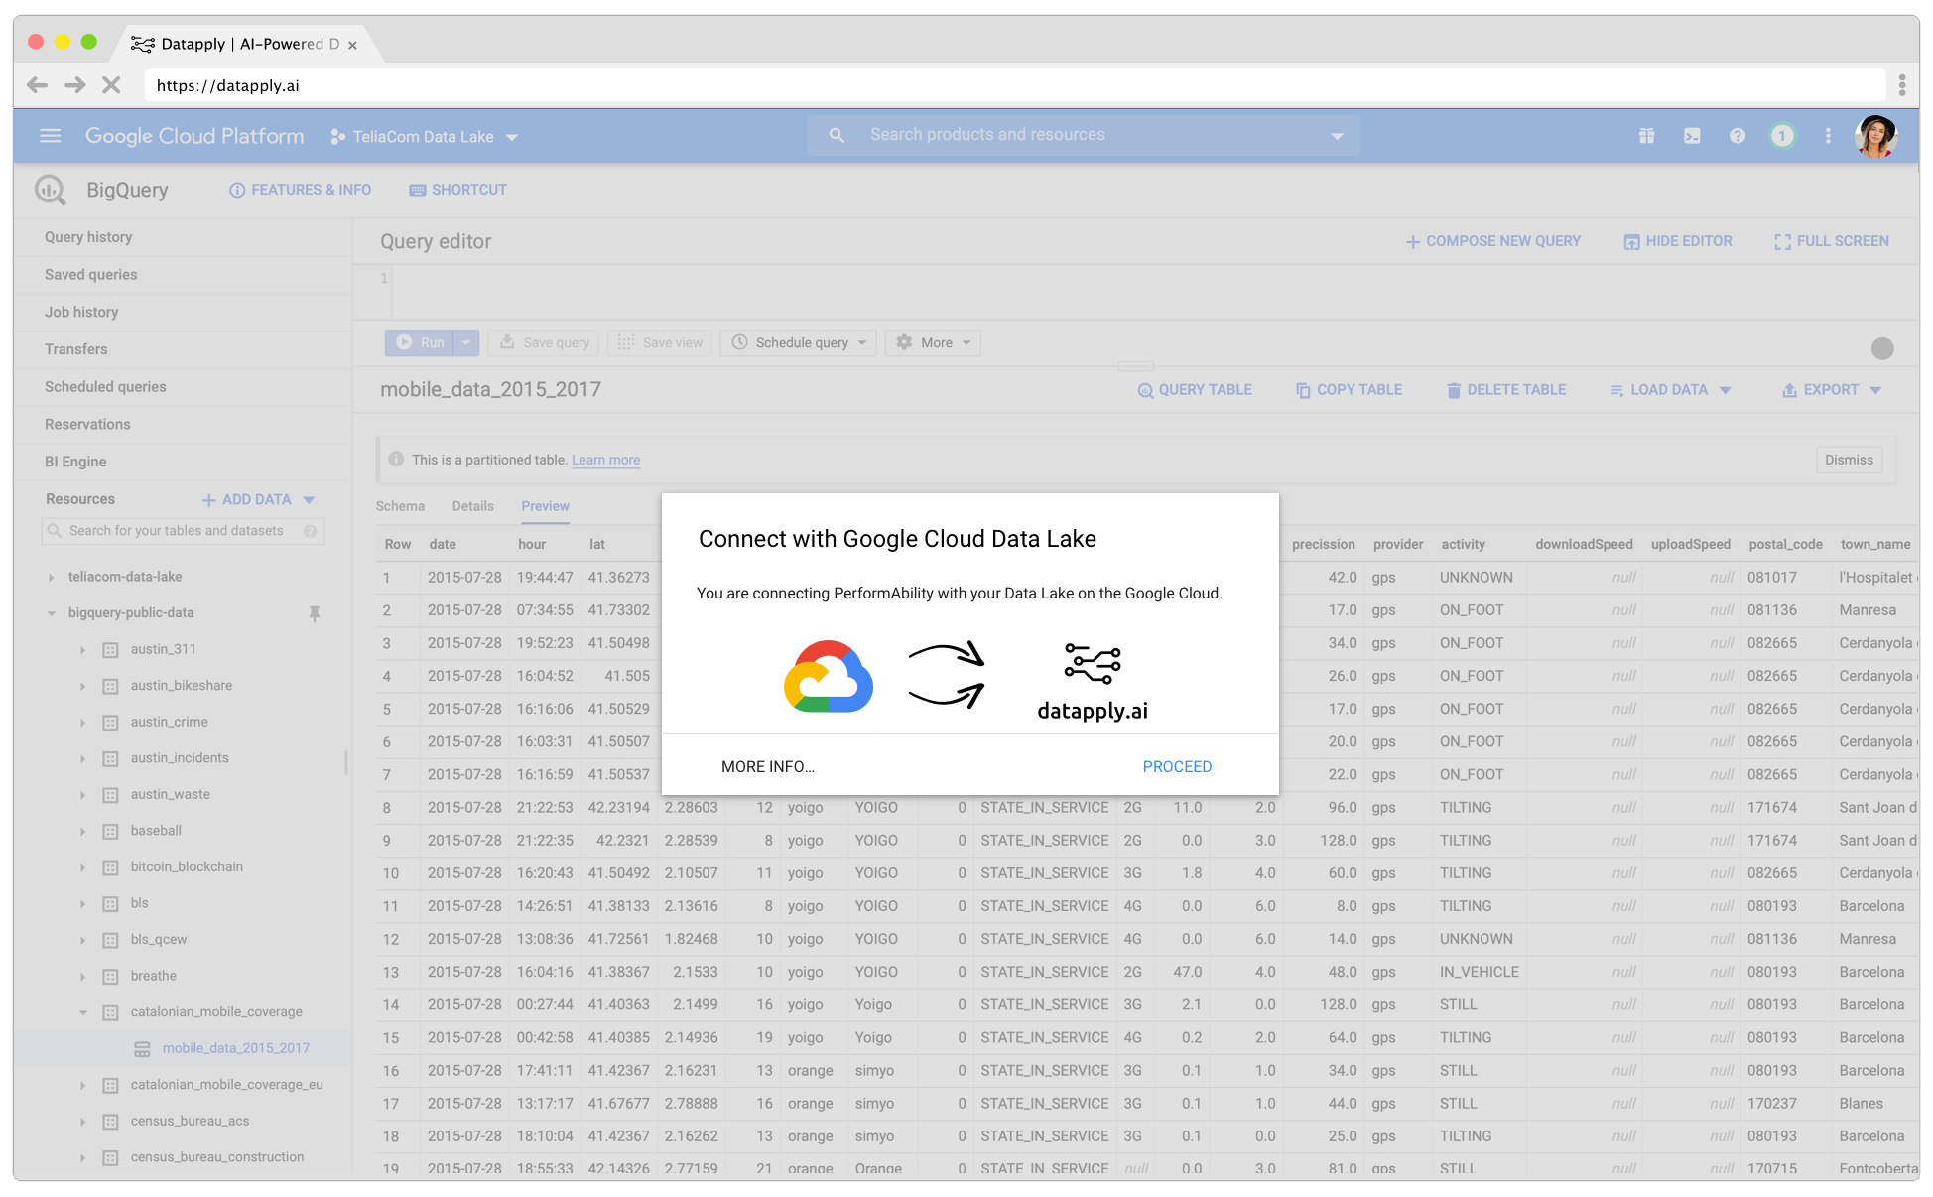
Task: Open the help question mark icon
Action: point(1738,136)
